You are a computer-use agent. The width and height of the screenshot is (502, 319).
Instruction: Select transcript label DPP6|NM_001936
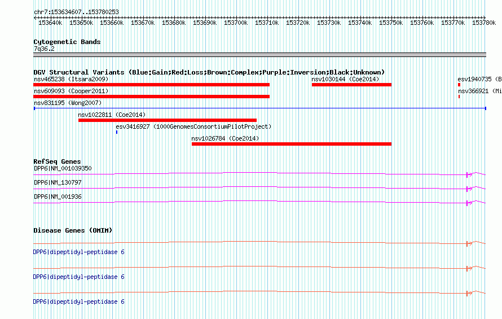[x=58, y=196]
